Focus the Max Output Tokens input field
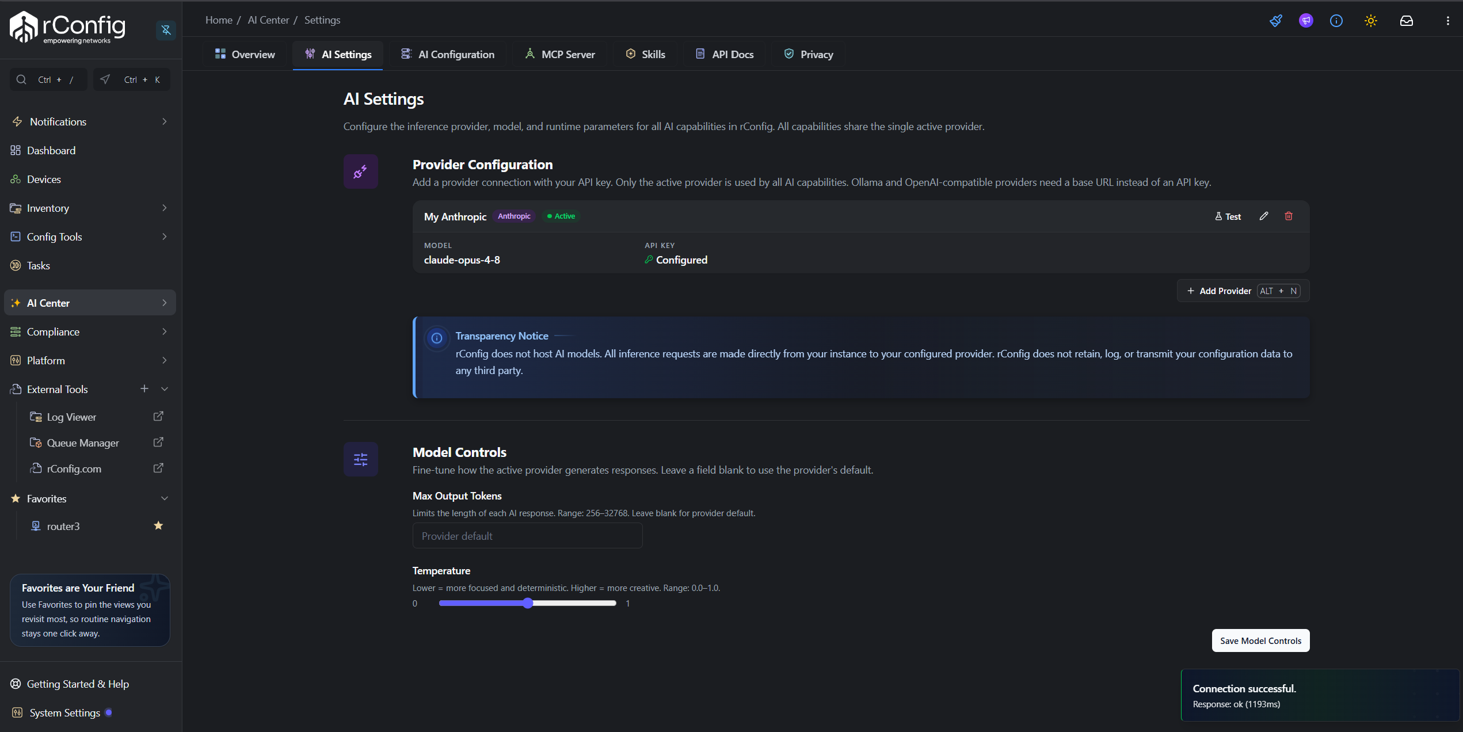This screenshot has width=1463, height=732. (x=527, y=536)
